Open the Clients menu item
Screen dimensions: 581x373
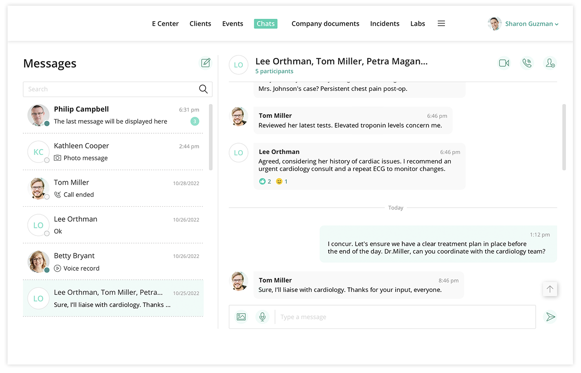pos(200,24)
